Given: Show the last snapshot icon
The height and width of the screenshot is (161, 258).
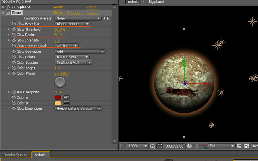Looking at the screenshot, I should pyautogui.click(x=197, y=146).
